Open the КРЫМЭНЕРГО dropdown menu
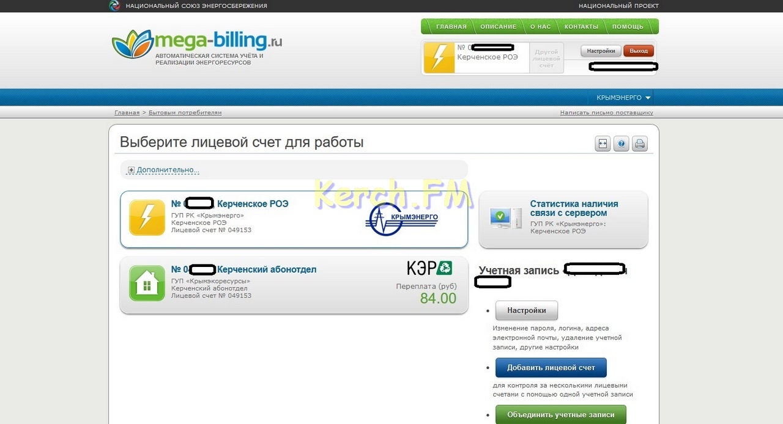Viewport: 783px width, 424px height. (x=623, y=98)
